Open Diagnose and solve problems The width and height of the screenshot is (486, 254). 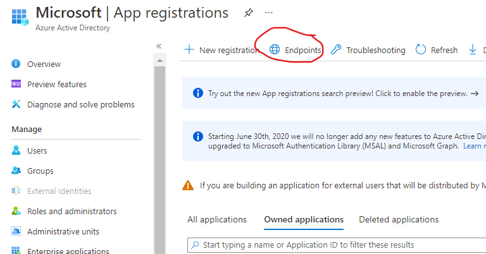click(x=80, y=104)
